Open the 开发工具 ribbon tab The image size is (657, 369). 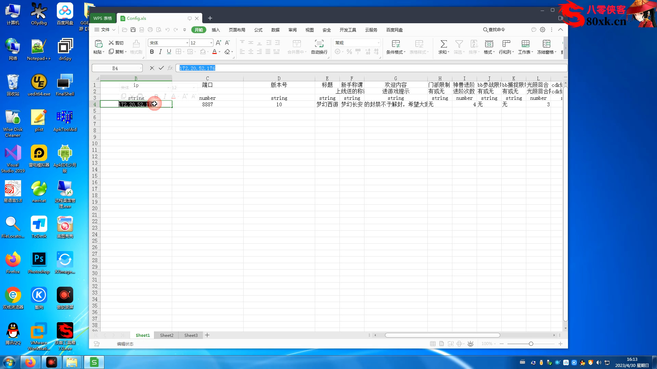(348, 30)
